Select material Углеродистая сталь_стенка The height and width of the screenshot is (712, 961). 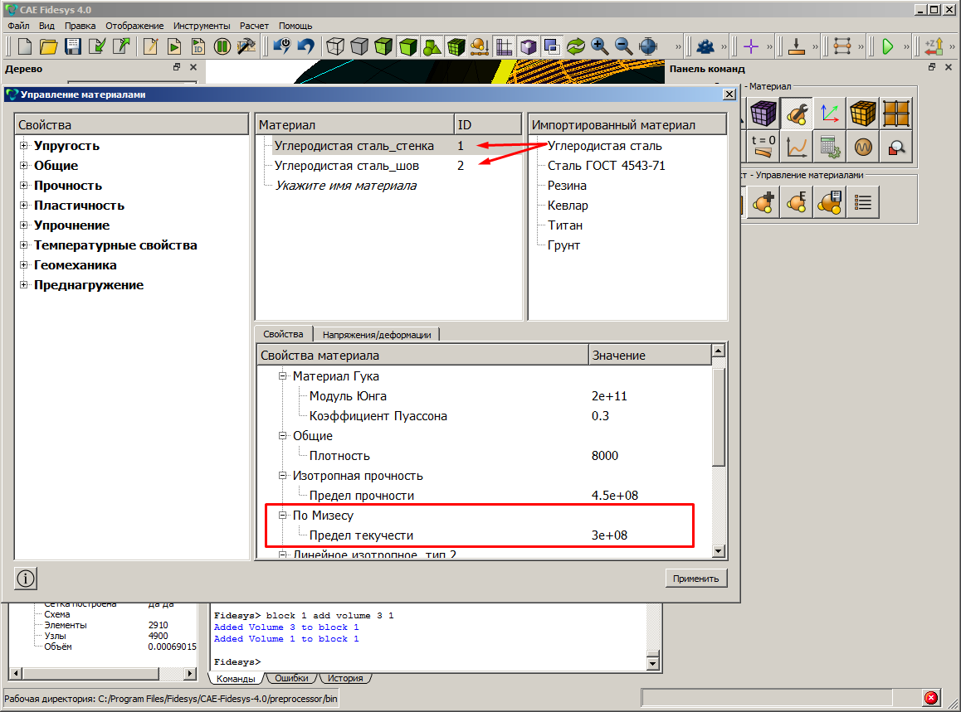click(x=354, y=146)
